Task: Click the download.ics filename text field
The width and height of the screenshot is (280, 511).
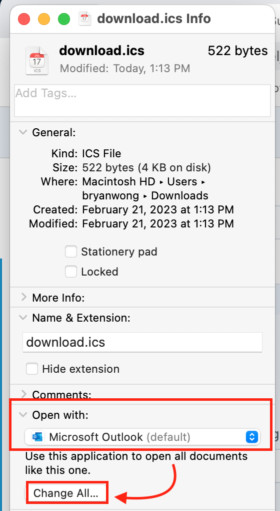Action: click(142, 342)
